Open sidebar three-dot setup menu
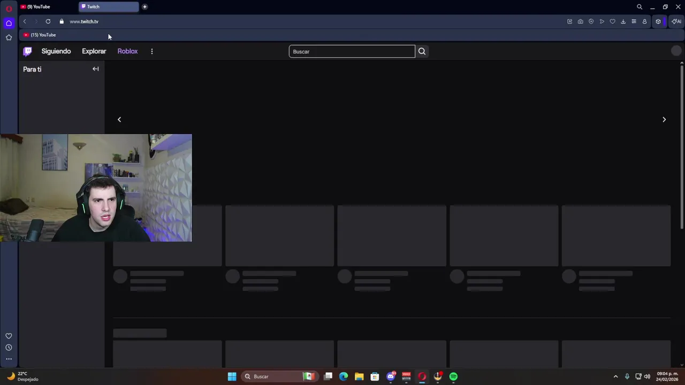The image size is (685, 385). tap(9, 359)
